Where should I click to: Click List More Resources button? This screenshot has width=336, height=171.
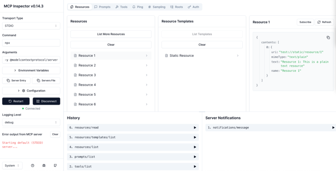[111, 34]
